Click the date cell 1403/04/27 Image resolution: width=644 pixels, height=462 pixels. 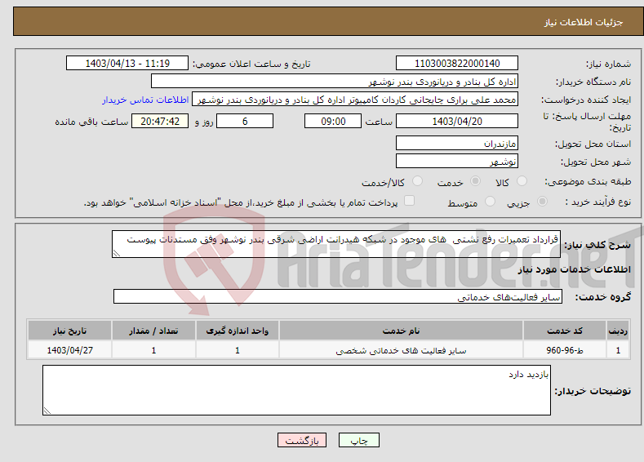tap(69, 350)
